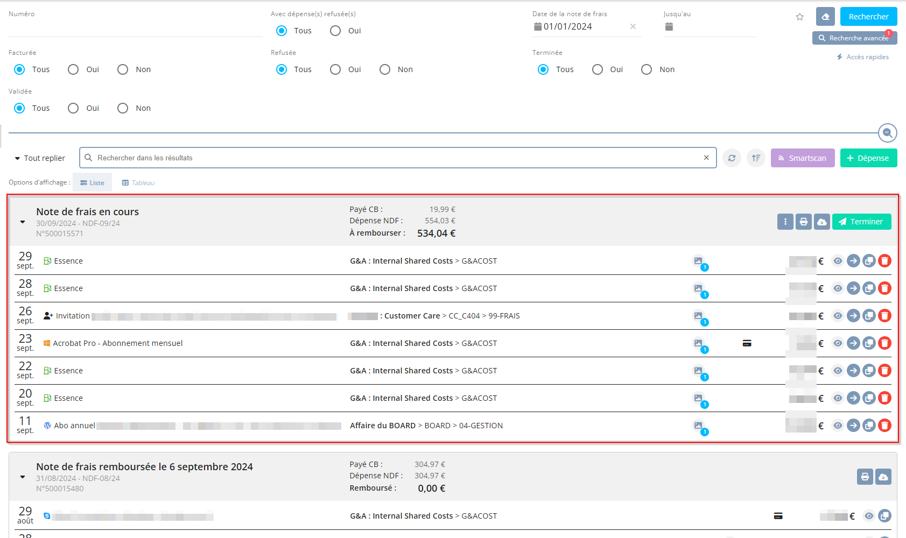The height and width of the screenshot is (538, 906).
Task: Click the sort order icon
Action: tap(756, 158)
